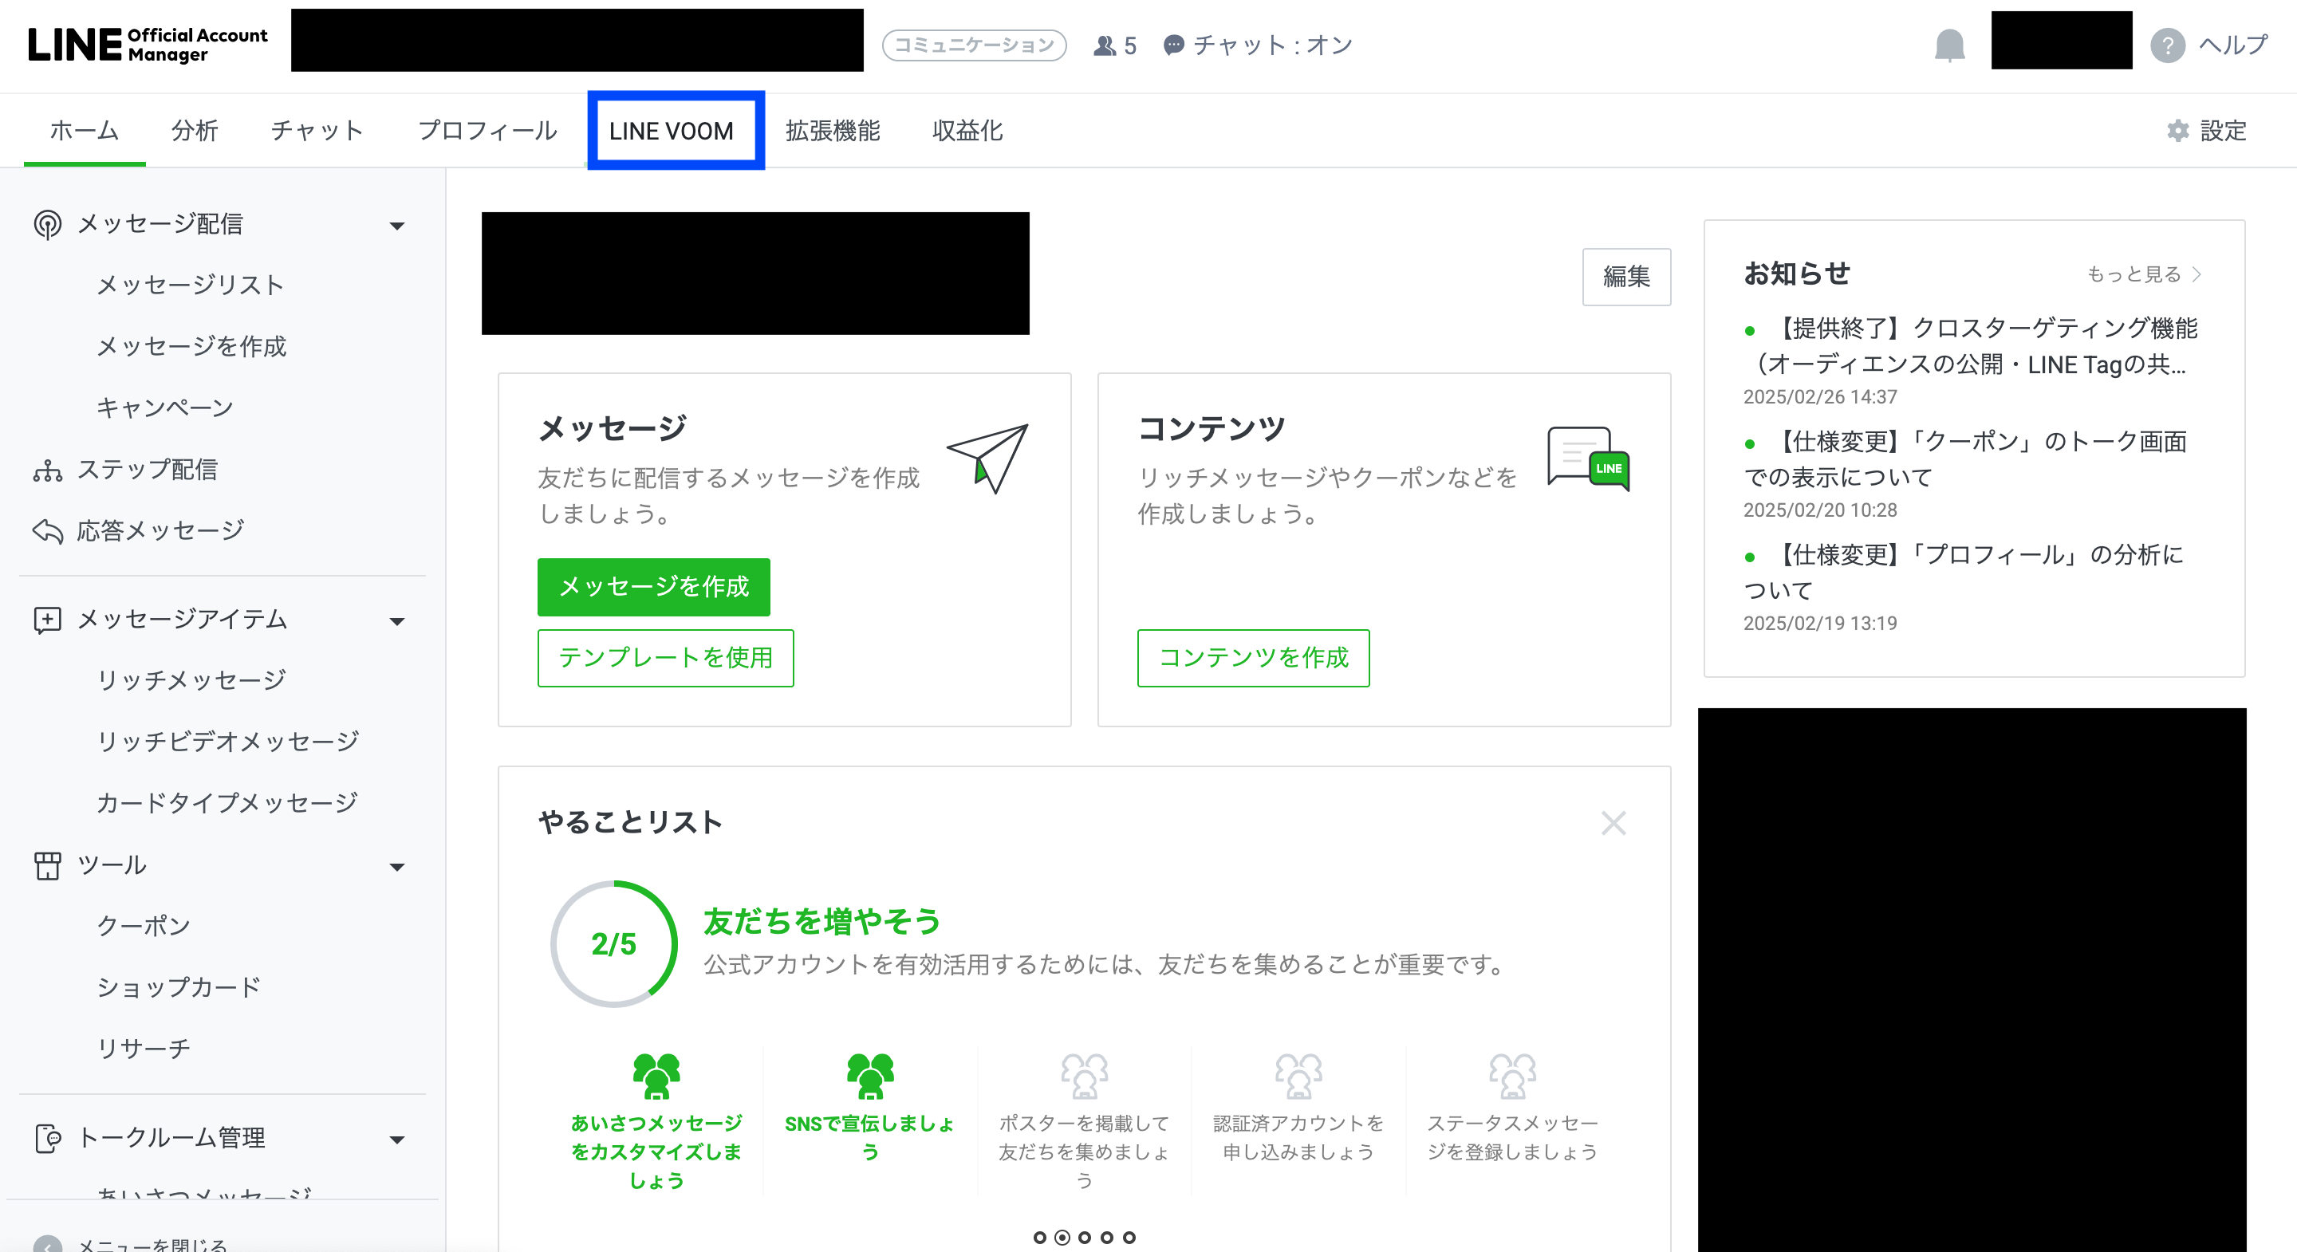This screenshot has width=2297, height=1252.
Task: Select the last carousel pagination dot
Action: 1129,1237
